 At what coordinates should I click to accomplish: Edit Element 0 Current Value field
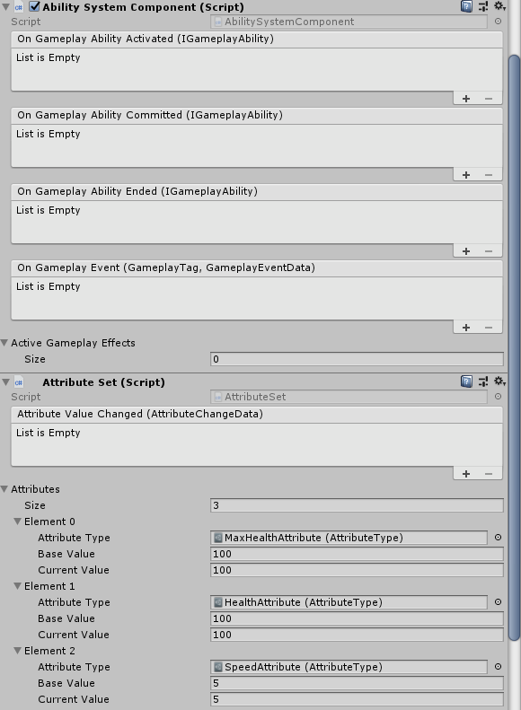tap(357, 570)
